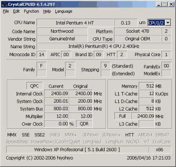Click the original System Bus 800.00 value
Viewport: 176px width, 167px height.
[x=81, y=109]
